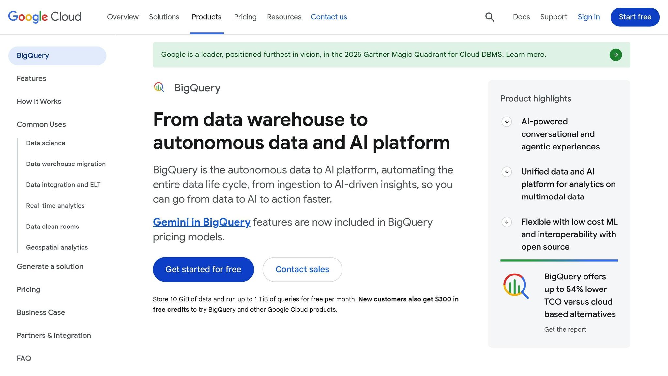This screenshot has height=376, width=668.
Task: Click the arrow on the Gartner banner
Action: pos(615,55)
